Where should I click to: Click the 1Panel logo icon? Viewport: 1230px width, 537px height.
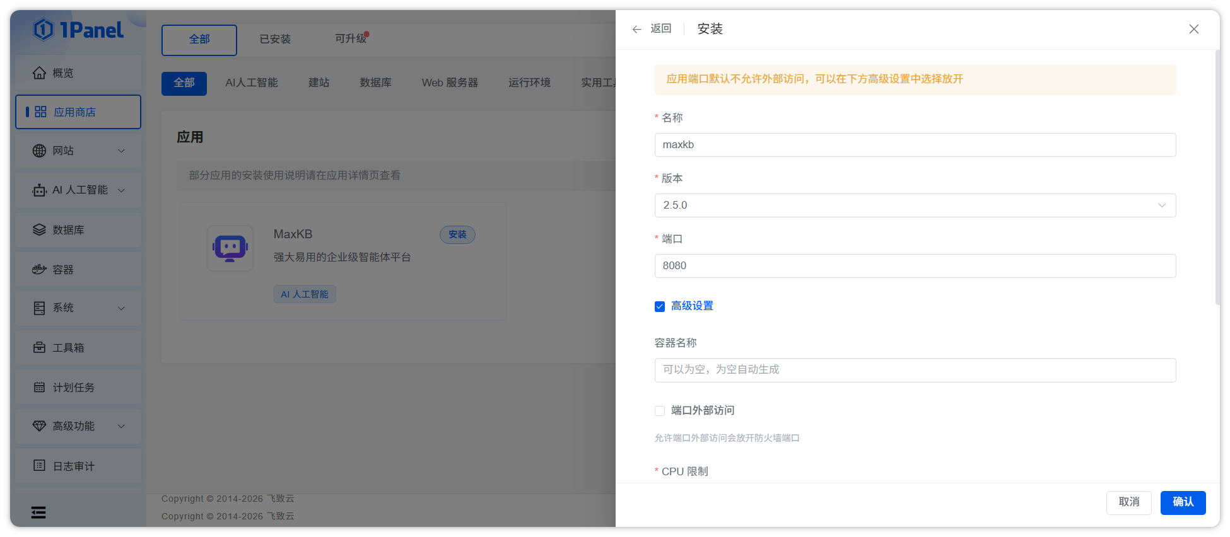click(44, 30)
